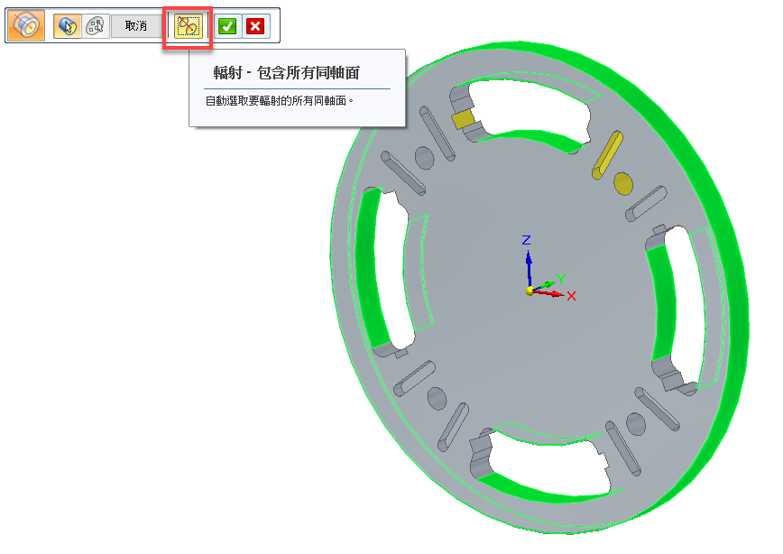
Task: Click the grayed select-features icon beside 取消
Action: 95,26
